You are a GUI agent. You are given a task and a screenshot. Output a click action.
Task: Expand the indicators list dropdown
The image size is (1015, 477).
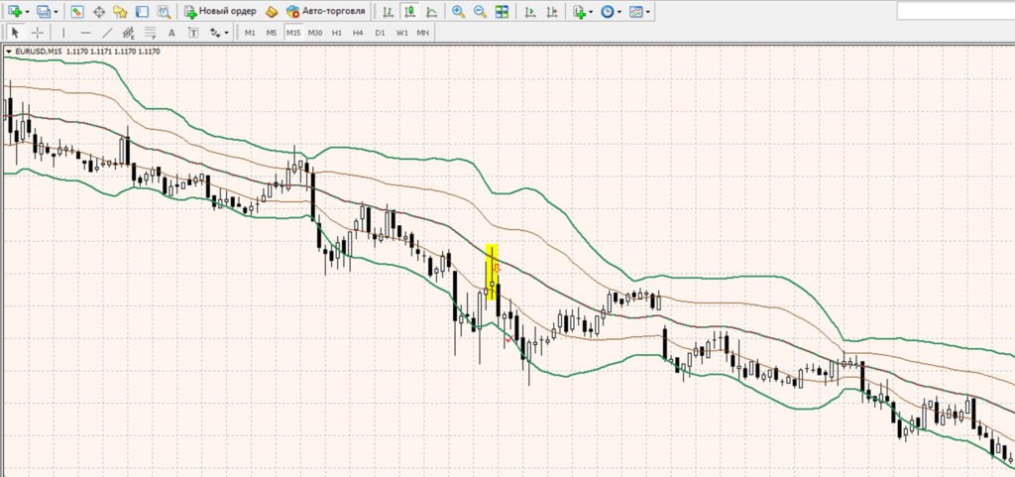pos(592,12)
